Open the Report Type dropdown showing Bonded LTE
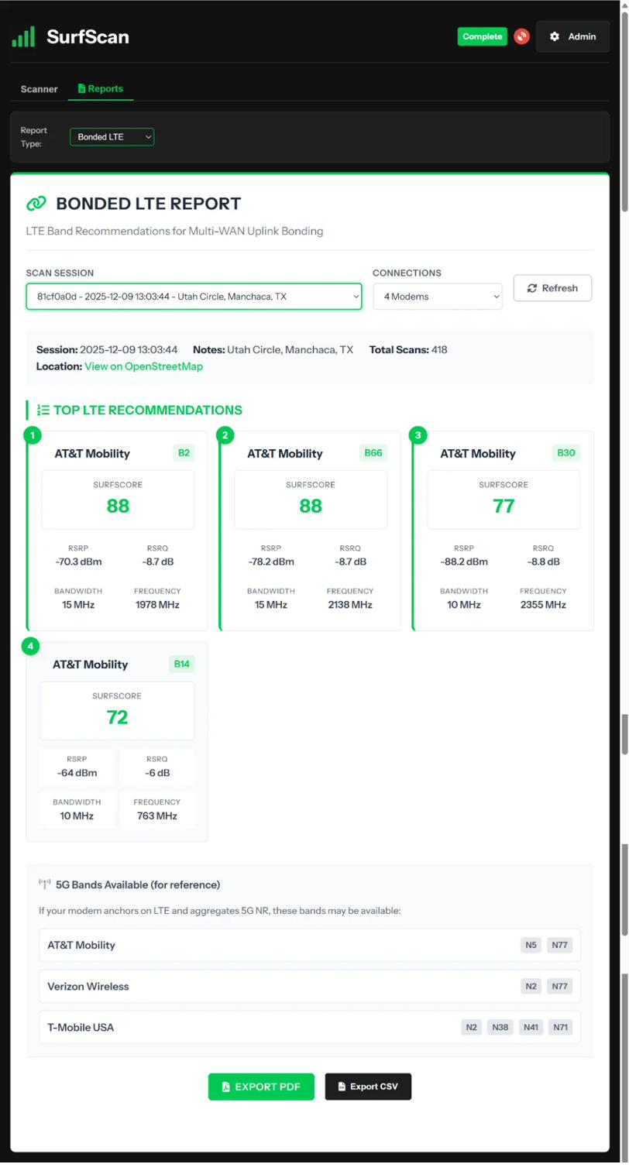 pyautogui.click(x=112, y=136)
